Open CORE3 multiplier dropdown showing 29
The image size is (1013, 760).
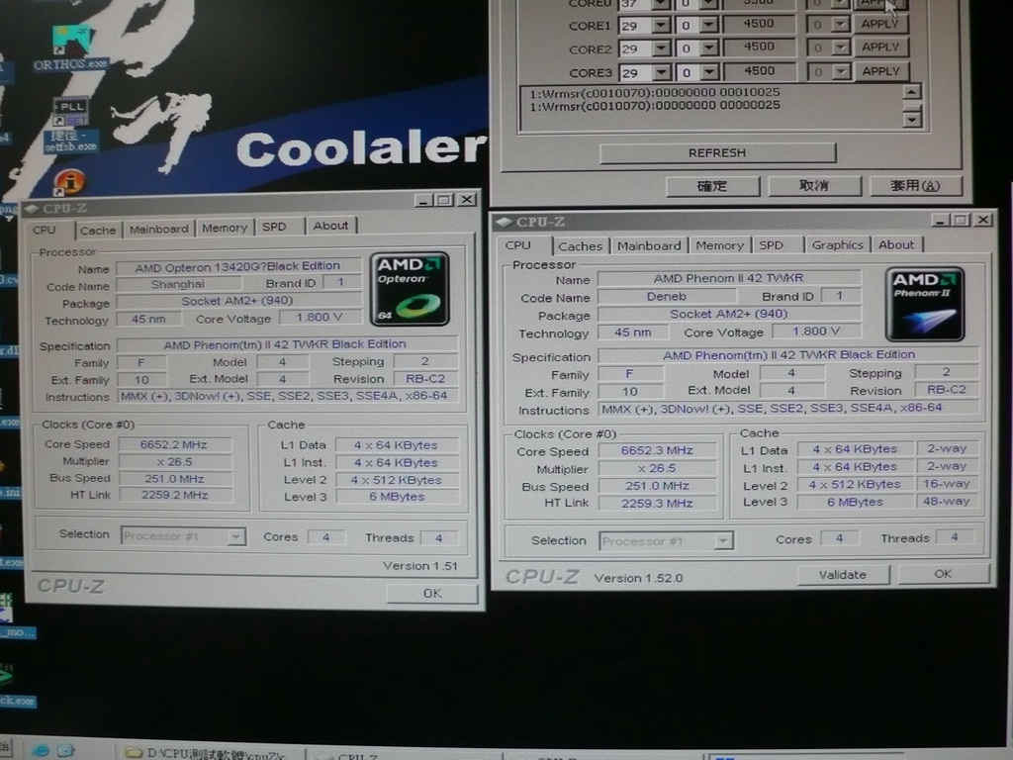coord(662,72)
